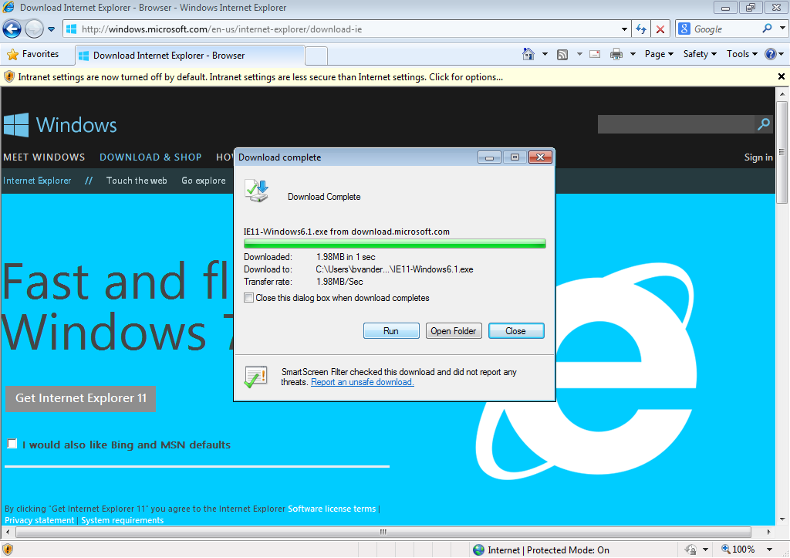
Task: Expand the feeds dropdown arrow
Action: coord(579,55)
